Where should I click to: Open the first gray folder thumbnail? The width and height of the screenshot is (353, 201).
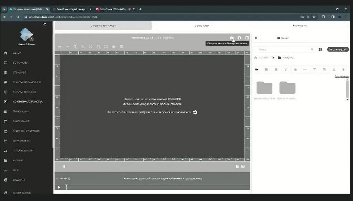pyautogui.click(x=264, y=88)
